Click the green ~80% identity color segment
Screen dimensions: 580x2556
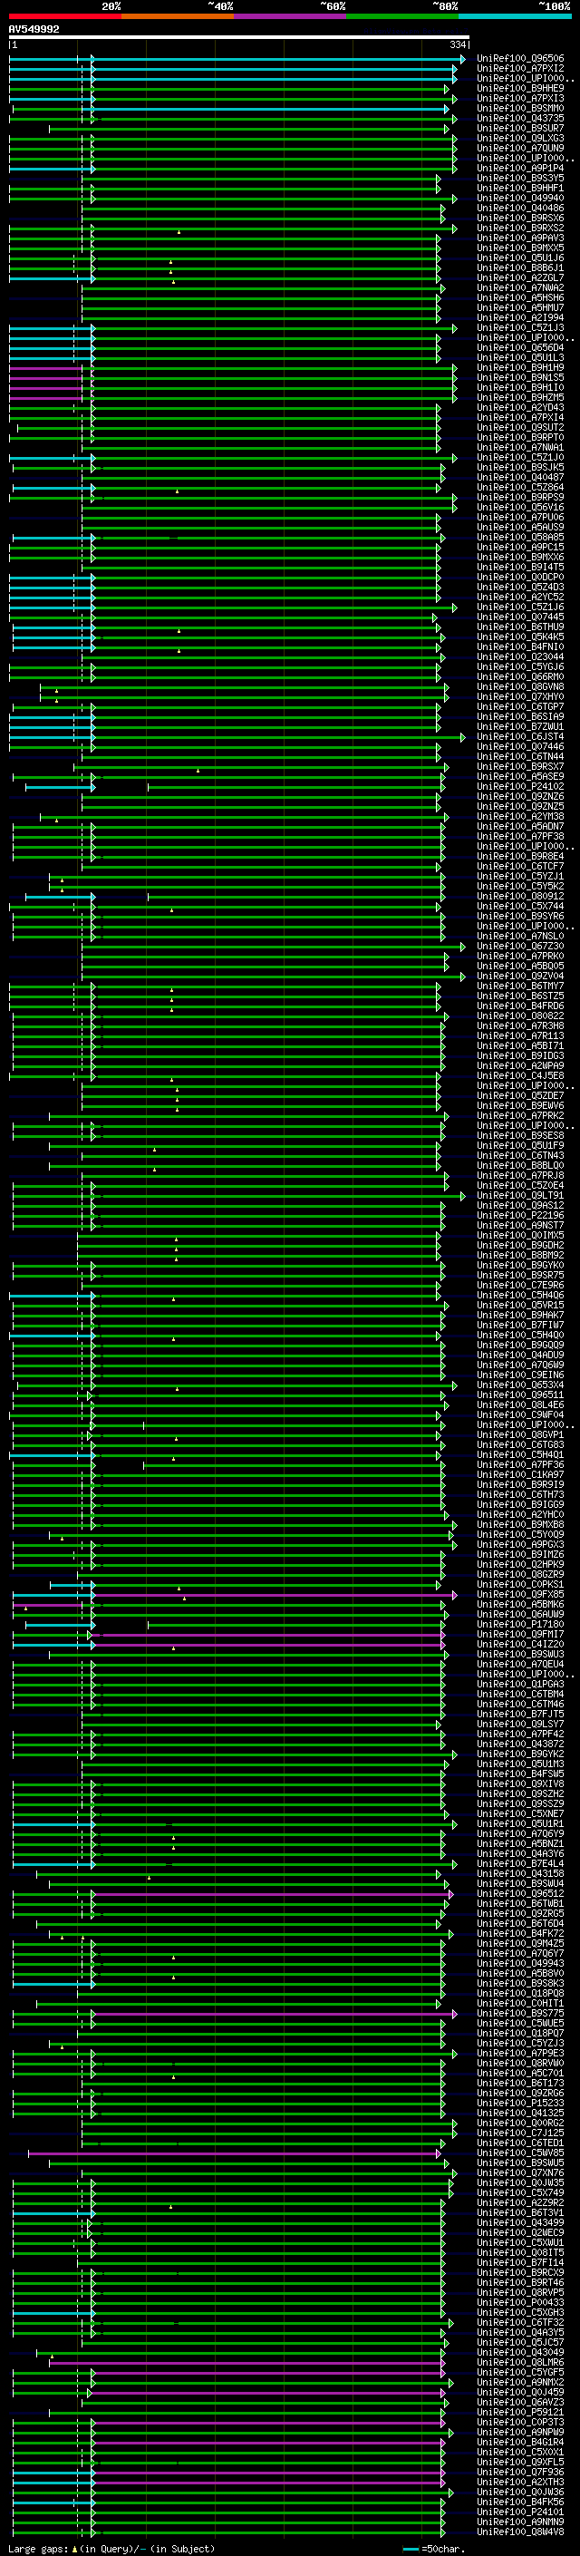coord(402,16)
